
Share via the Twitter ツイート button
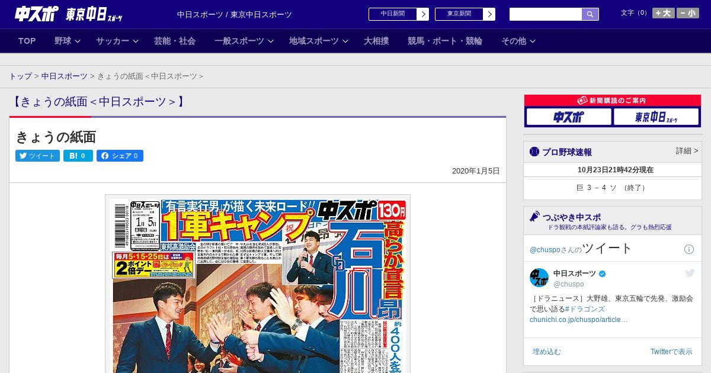tap(37, 156)
